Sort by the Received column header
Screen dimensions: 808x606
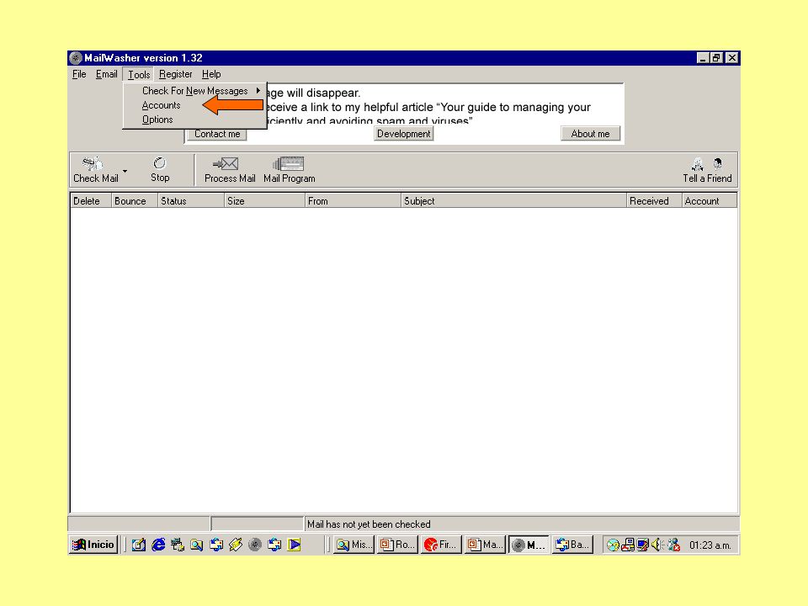point(655,201)
